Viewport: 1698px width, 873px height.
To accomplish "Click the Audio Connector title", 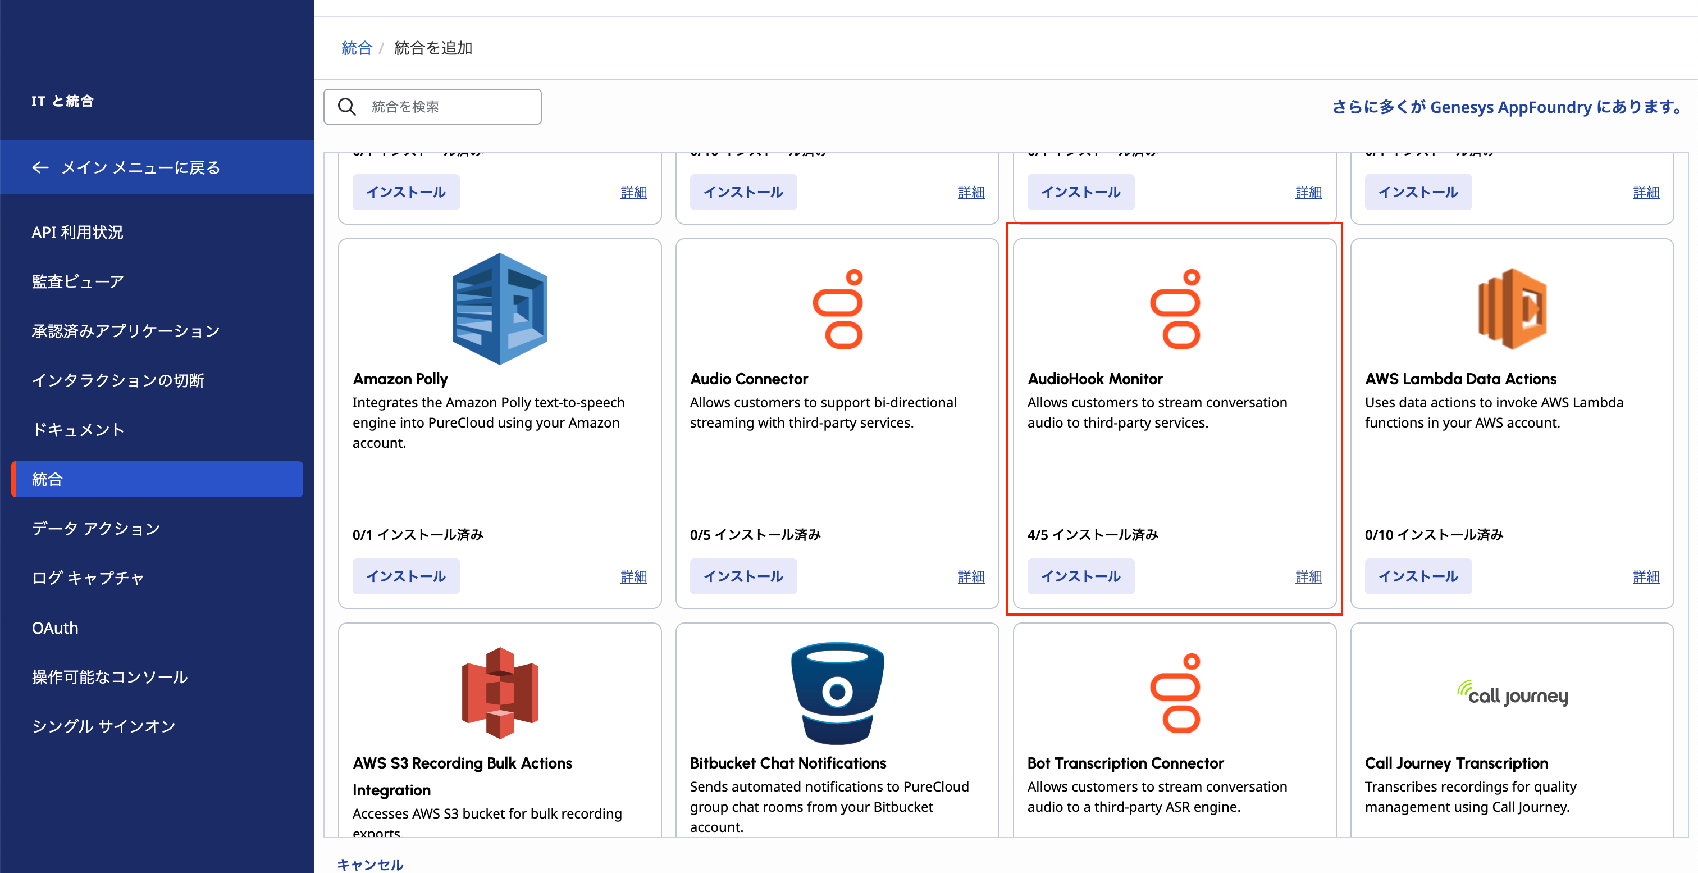I will [x=749, y=379].
